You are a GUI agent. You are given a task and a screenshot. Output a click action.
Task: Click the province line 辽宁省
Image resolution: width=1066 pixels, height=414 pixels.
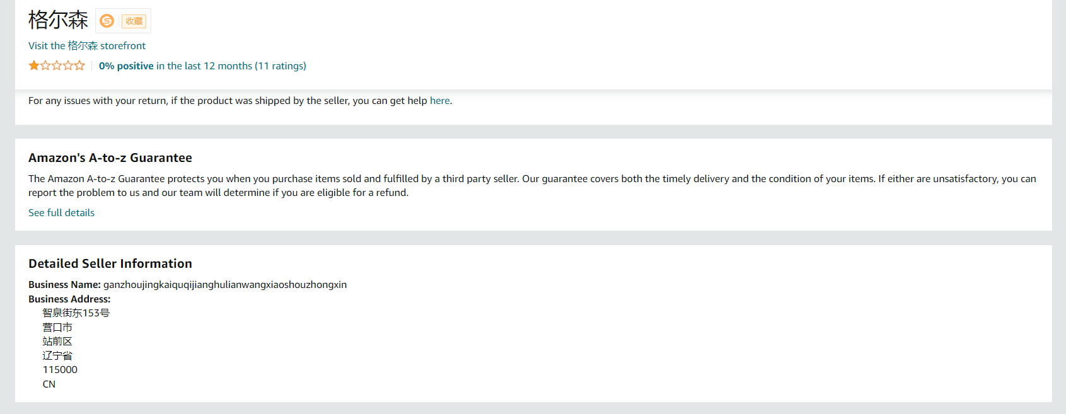point(57,356)
